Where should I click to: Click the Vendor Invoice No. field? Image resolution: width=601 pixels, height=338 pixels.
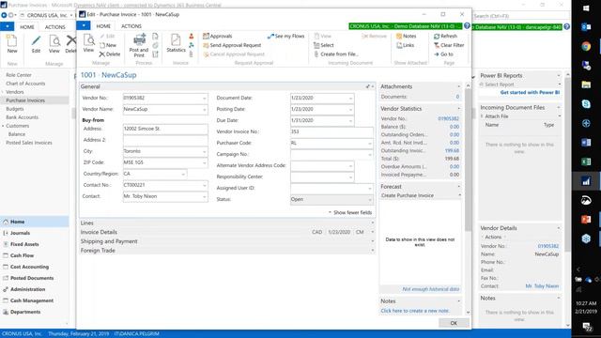pos(331,131)
